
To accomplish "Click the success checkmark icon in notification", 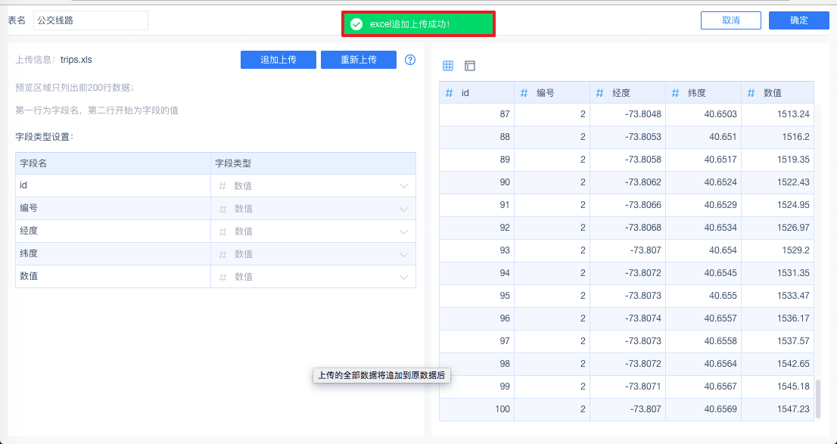I will 356,24.
